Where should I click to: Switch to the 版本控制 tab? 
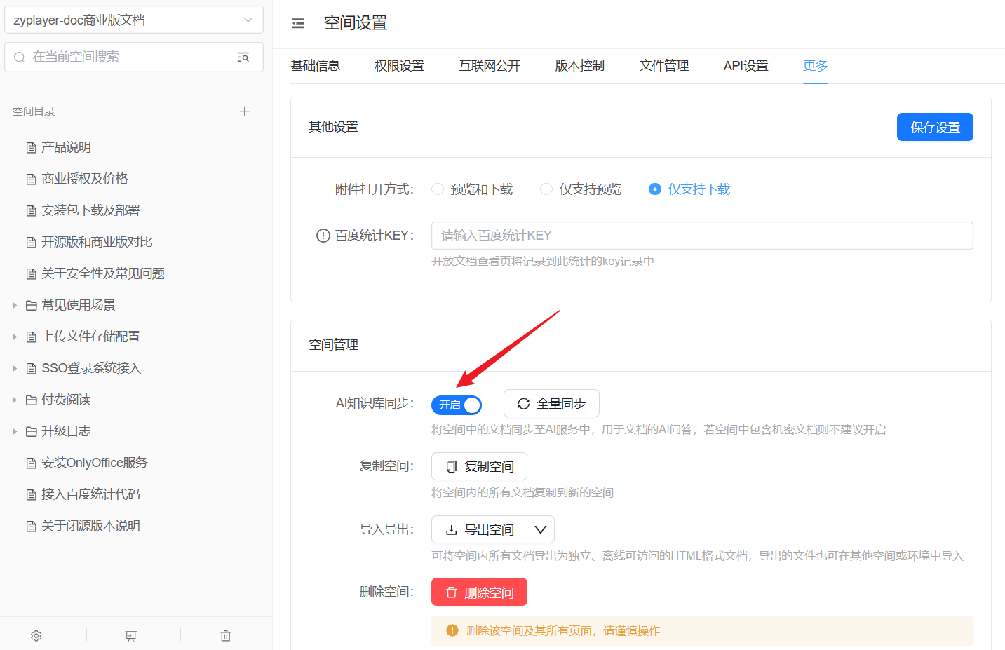(580, 66)
